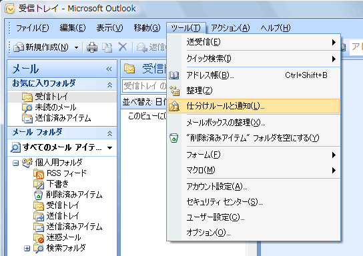Click the Reply (返信) toolbar icon

click(x=142, y=47)
